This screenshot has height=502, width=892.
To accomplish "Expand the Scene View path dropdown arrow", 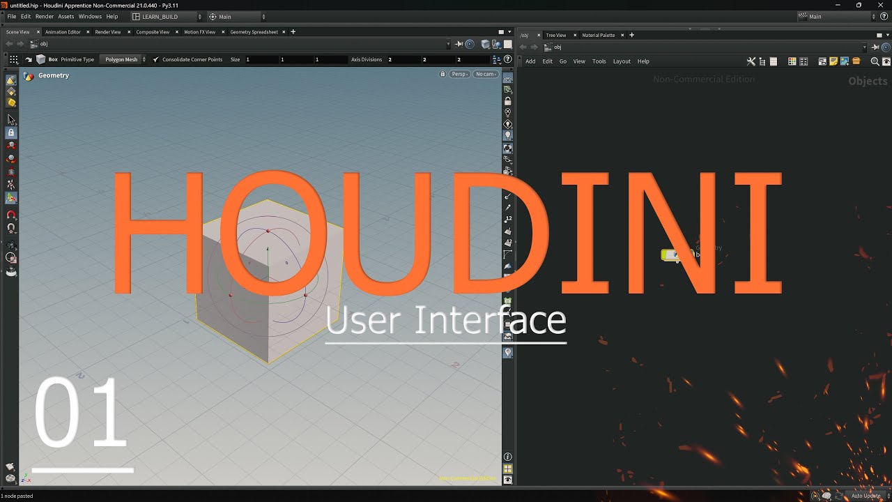I will [x=449, y=44].
